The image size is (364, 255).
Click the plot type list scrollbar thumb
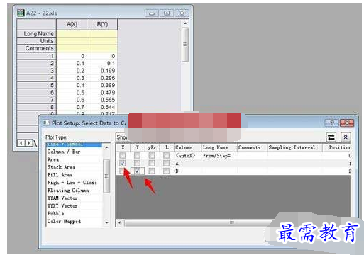[x=106, y=176]
